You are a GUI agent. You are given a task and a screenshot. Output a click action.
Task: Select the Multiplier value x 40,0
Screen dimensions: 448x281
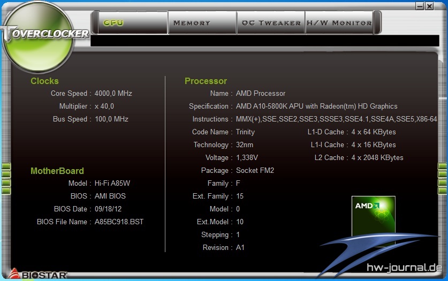[x=104, y=106]
